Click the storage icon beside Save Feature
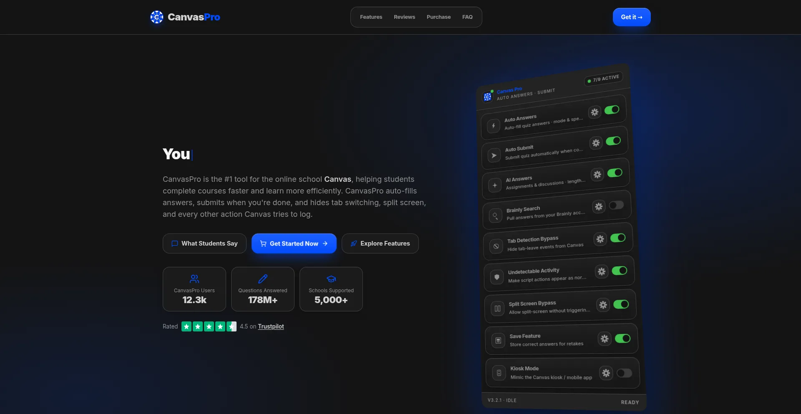 tap(498, 341)
